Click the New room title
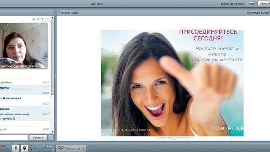Viewport: 270px width, 152px height. [97, 4]
